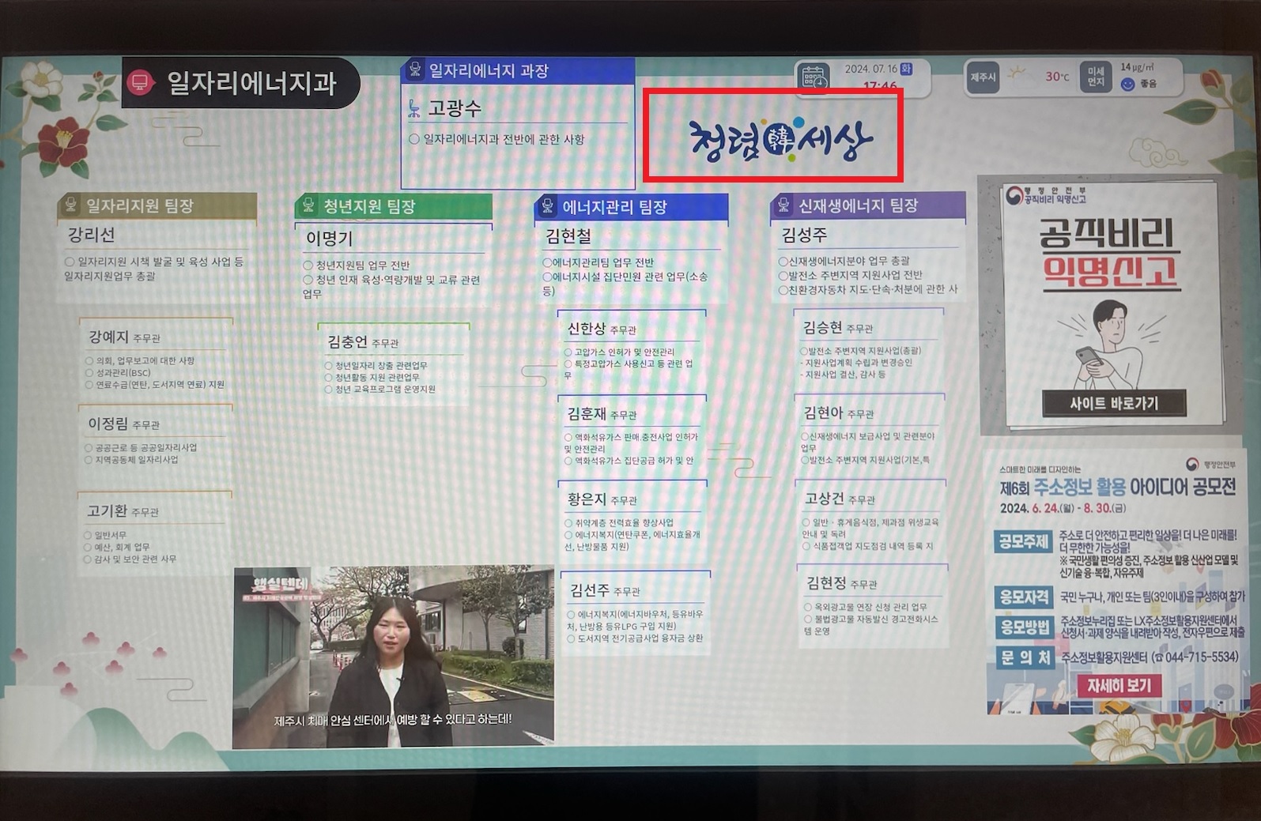Click the 자세히 보기 button
This screenshot has width=1261, height=821.
click(1119, 686)
